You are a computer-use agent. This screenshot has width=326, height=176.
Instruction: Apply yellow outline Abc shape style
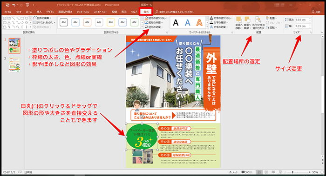[x=111, y=22]
